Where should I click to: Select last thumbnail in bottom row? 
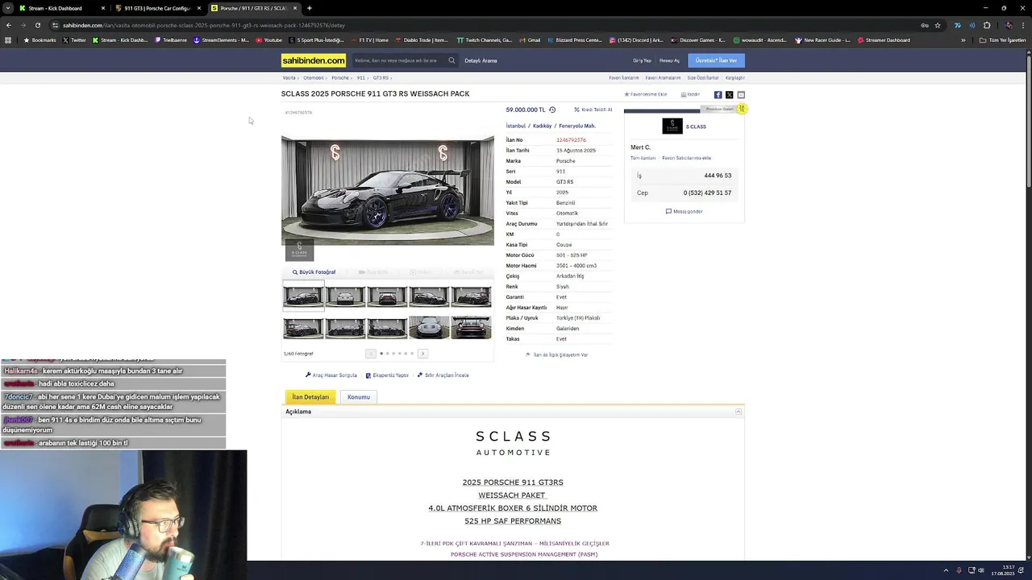tap(471, 327)
